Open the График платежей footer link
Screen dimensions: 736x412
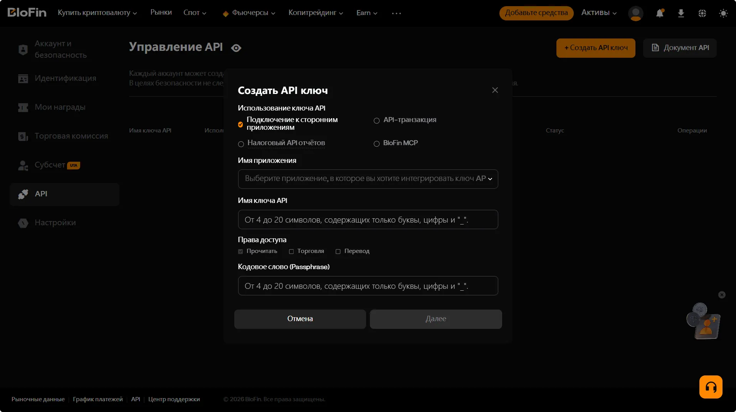98,399
